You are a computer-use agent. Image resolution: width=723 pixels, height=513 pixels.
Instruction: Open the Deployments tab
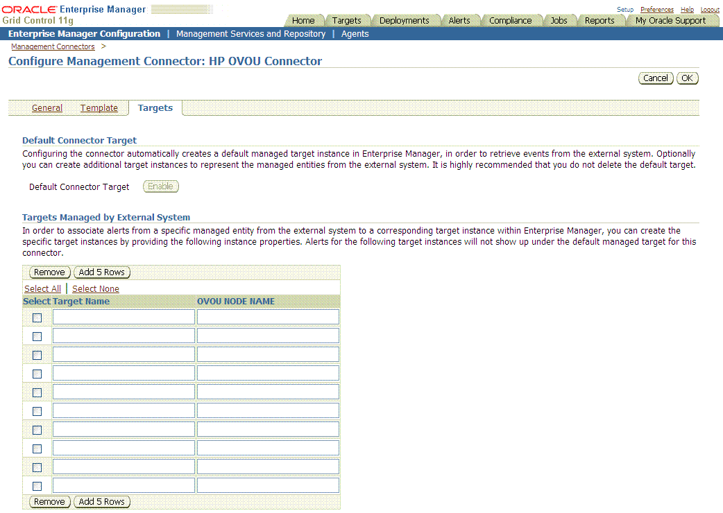pos(405,20)
